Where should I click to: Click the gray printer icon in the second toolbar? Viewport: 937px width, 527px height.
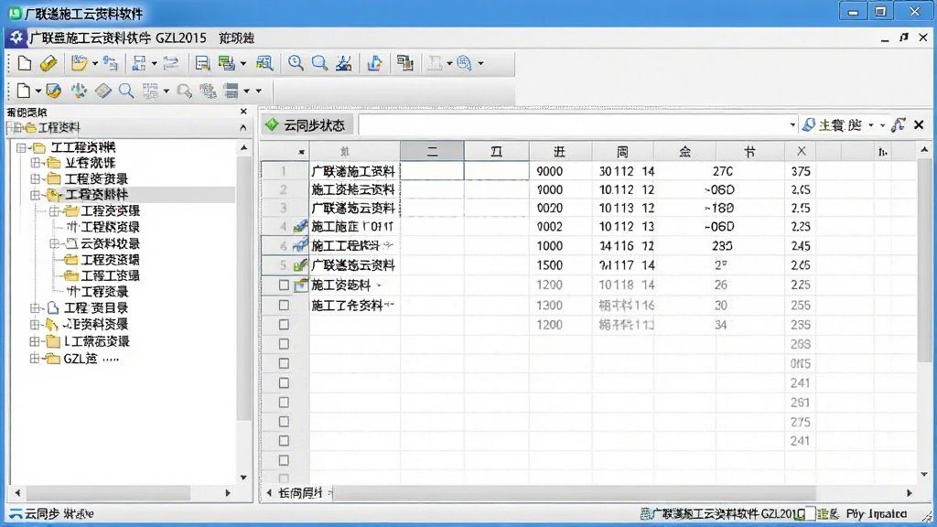[x=232, y=91]
